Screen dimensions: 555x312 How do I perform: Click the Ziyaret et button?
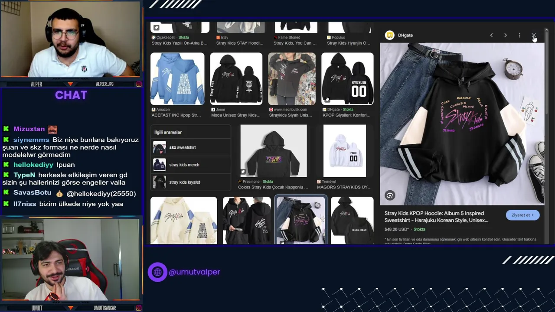point(522,215)
